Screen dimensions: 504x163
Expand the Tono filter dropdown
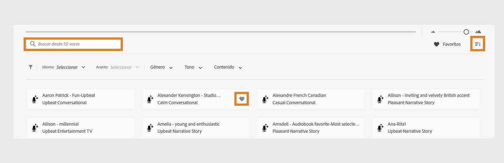(x=193, y=67)
